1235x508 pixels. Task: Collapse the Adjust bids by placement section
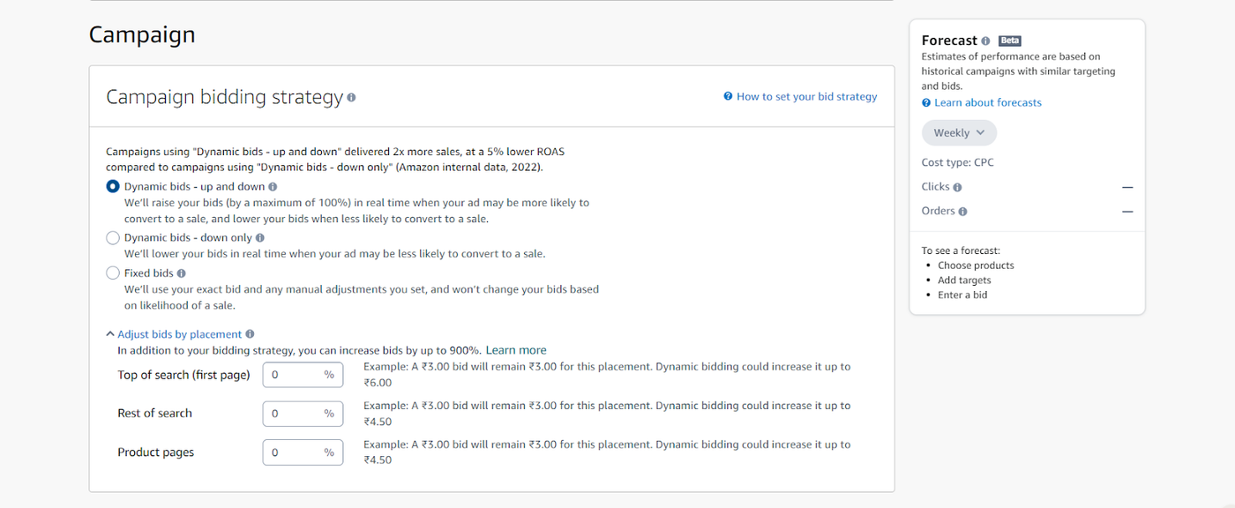tap(174, 334)
